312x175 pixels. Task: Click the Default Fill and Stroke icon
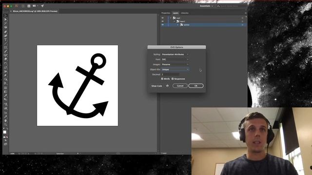(4, 128)
